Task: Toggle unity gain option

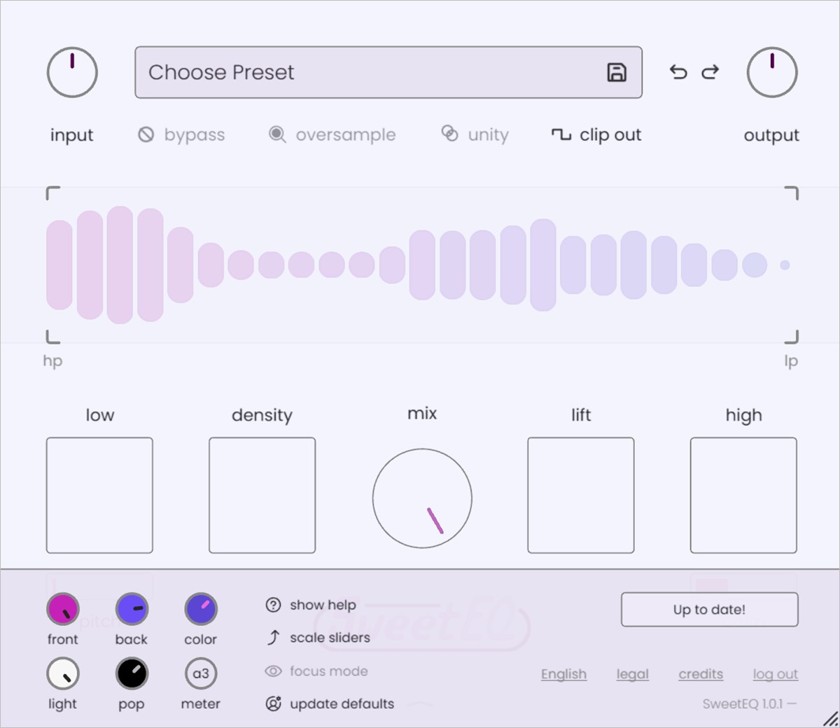Action: point(475,134)
